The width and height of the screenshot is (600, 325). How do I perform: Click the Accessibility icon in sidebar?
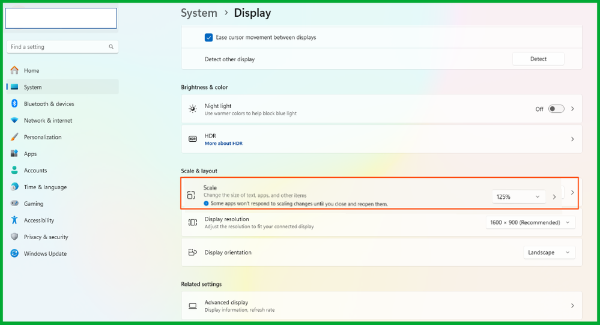click(x=14, y=220)
